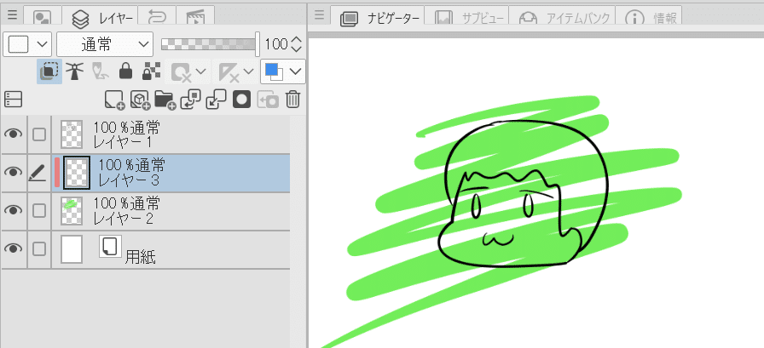Select the レイヤー 3 name text

[x=129, y=180]
